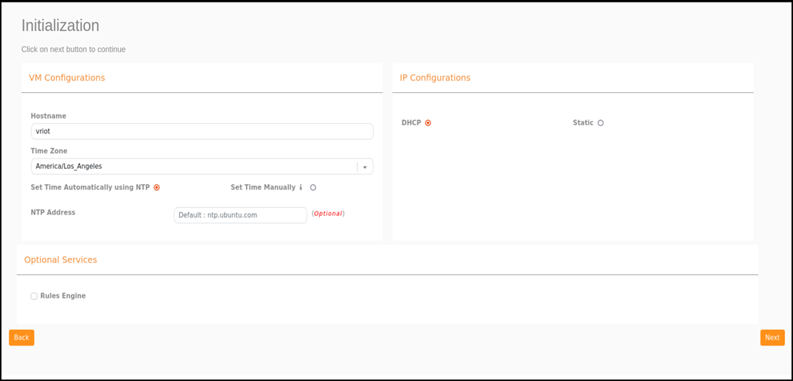Click the Initialization page title
This screenshot has width=793, height=381.
point(60,25)
